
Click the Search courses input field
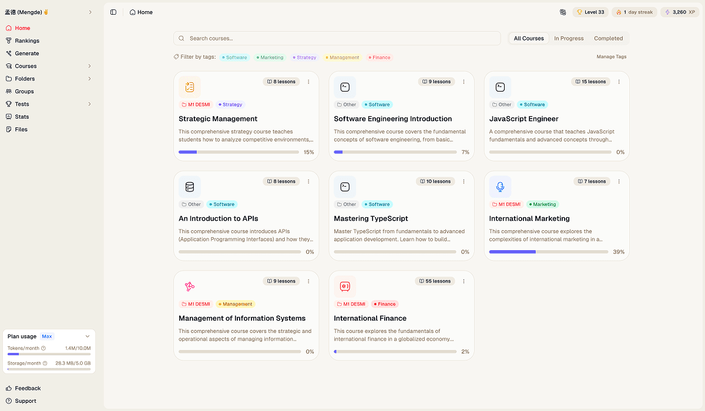337,38
